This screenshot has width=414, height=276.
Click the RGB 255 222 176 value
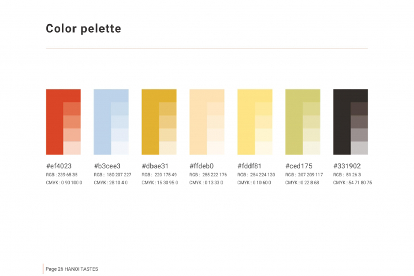(x=208, y=175)
